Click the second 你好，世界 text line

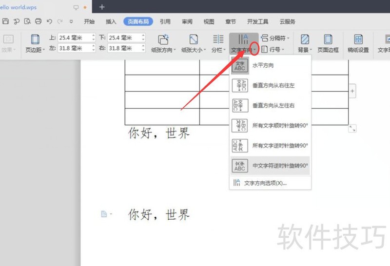(x=159, y=214)
